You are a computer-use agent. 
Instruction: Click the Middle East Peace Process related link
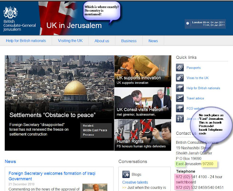[x=95, y=132]
